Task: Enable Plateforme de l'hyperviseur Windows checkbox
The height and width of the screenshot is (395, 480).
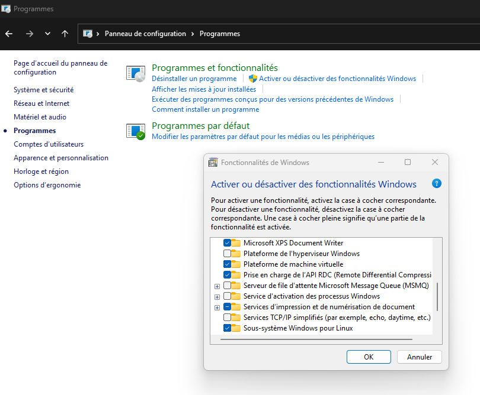Action: pos(227,254)
